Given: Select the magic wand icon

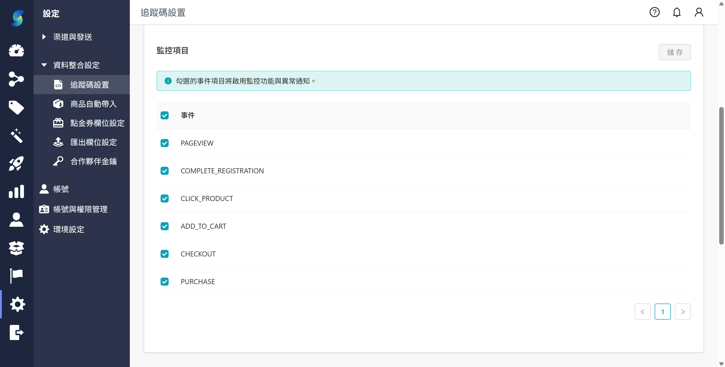Looking at the screenshot, I should tap(16, 136).
